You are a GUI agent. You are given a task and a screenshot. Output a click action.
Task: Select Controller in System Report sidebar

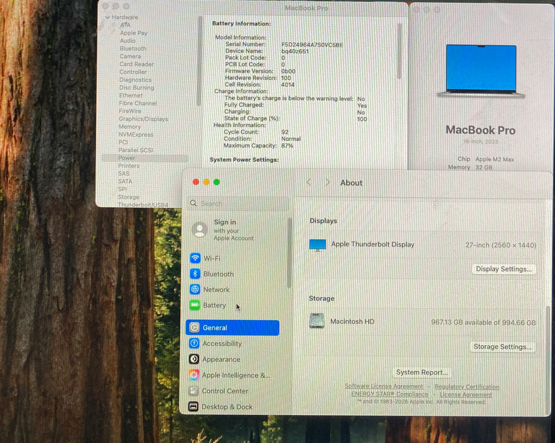(133, 72)
